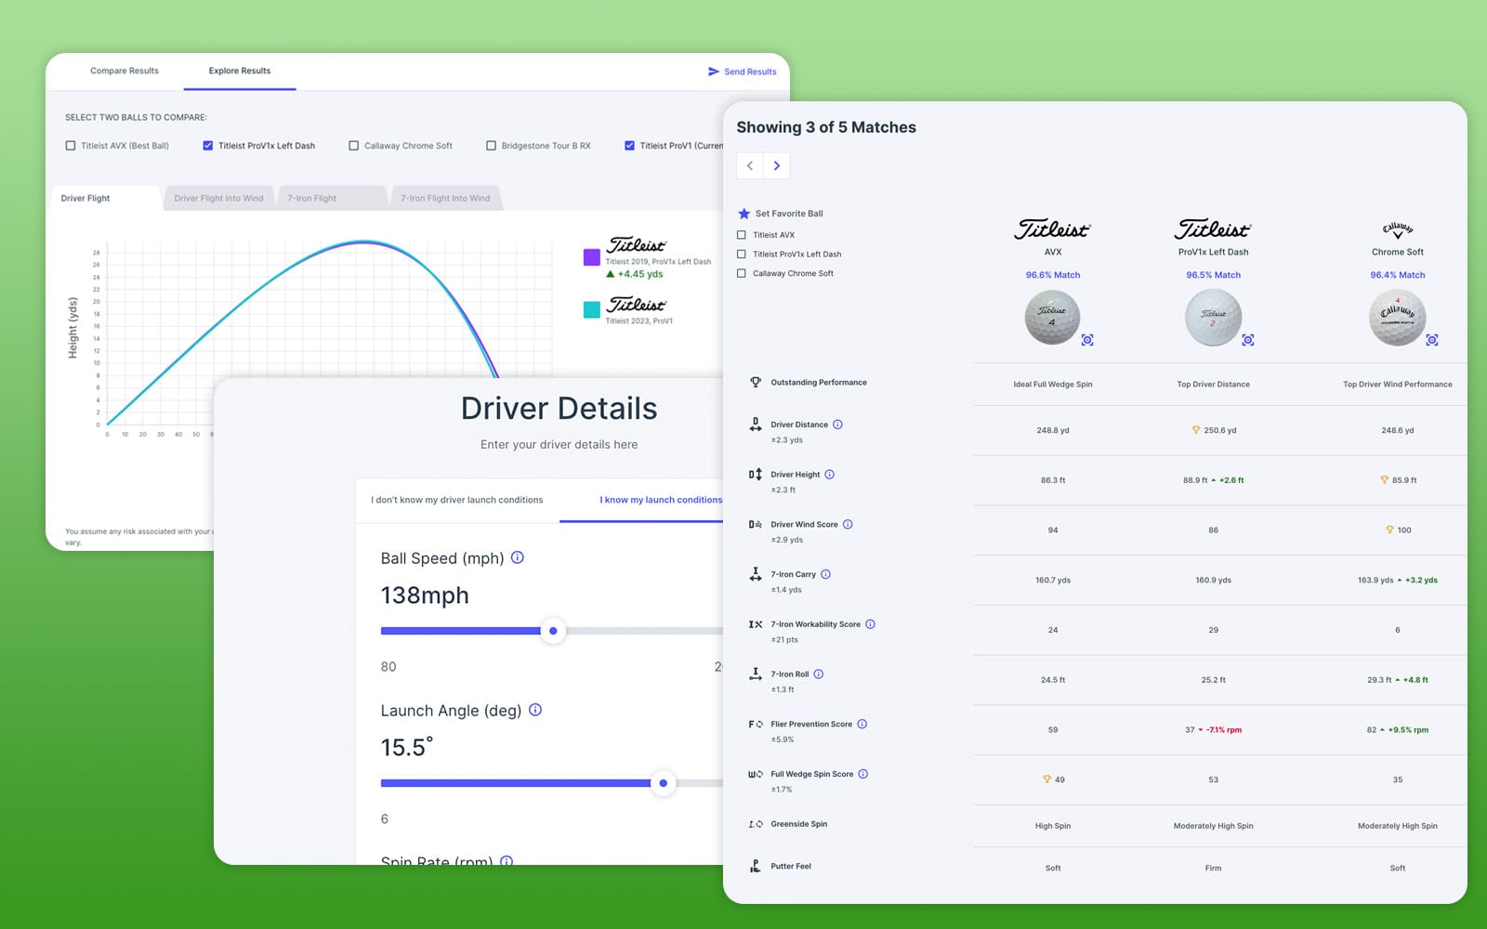
Task: Switch to the Compare Results tab
Action: (x=125, y=71)
